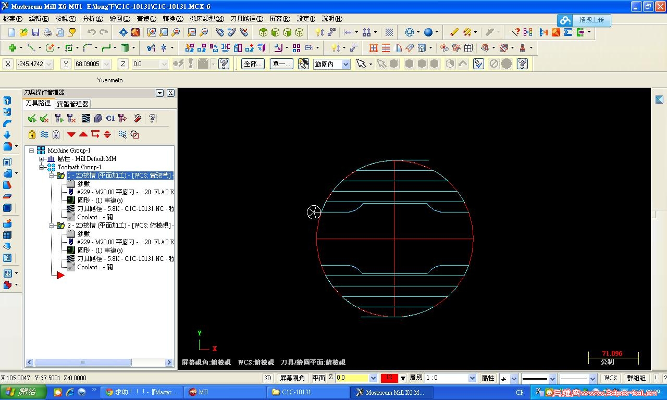Screen dimensions: 667x400
Task: Click the WCS button in status bar
Action: pyautogui.click(x=610, y=378)
